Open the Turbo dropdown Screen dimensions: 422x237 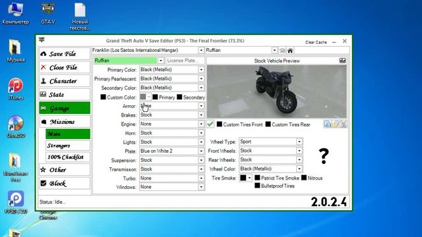pos(201,178)
